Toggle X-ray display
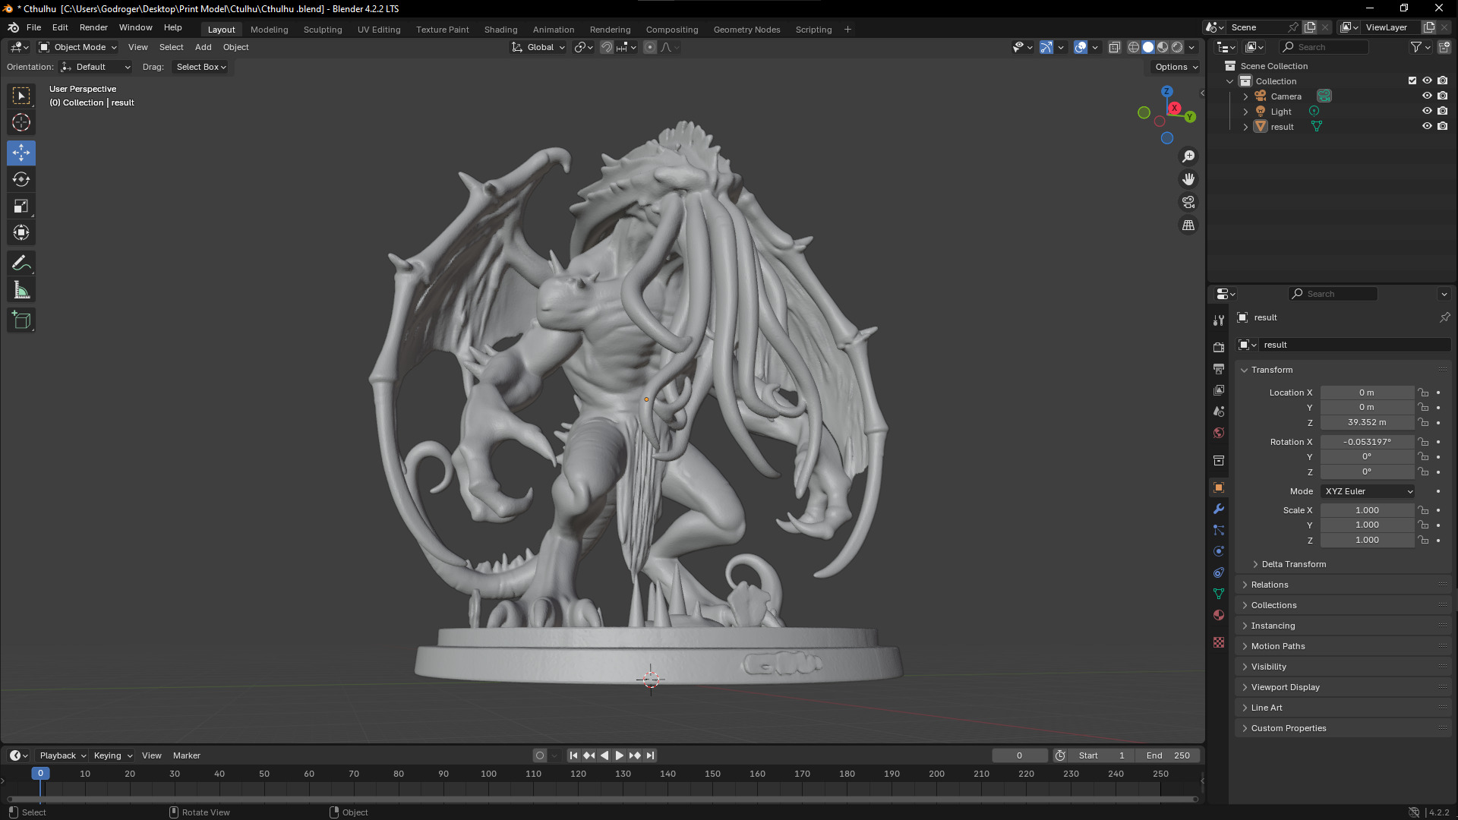Screen dimensions: 1458x820 [x=1114, y=47]
